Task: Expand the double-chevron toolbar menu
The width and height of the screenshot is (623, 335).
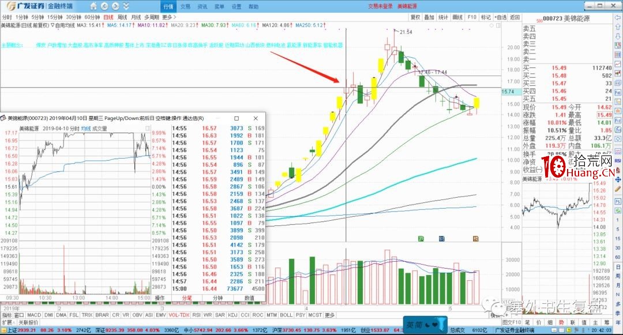Action: pos(126,6)
